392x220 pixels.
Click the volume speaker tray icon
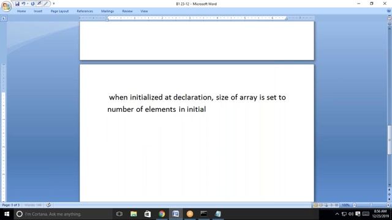(x=351, y=214)
